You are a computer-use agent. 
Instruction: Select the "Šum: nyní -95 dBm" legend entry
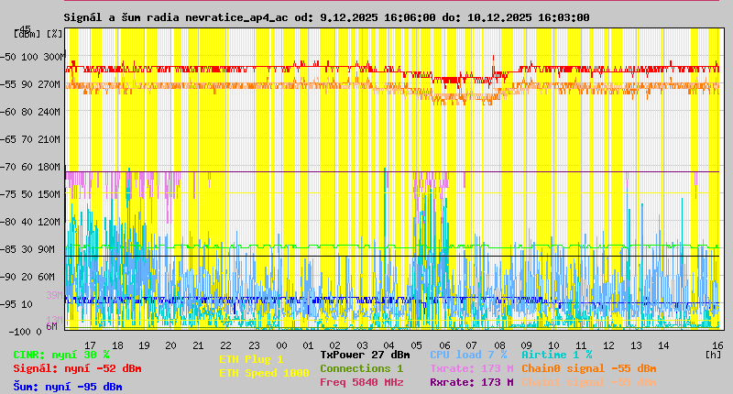click(68, 387)
